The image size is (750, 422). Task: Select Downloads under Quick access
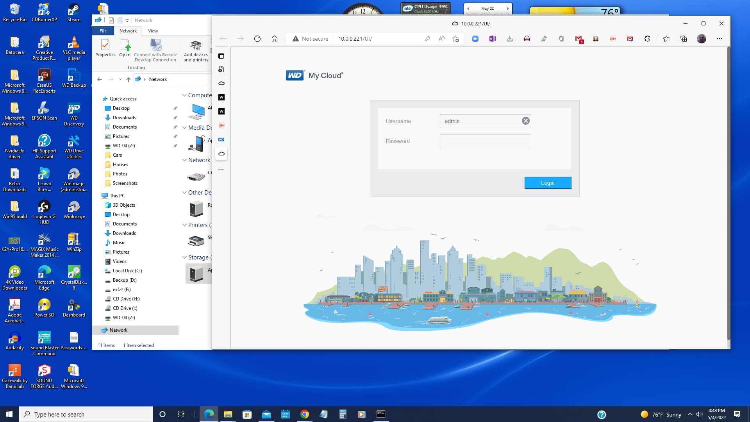[x=124, y=118]
